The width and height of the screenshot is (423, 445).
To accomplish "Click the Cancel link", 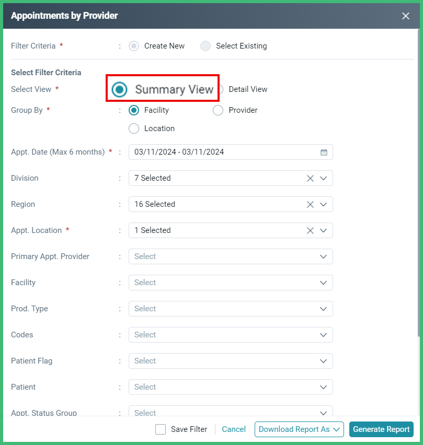I will [233, 429].
